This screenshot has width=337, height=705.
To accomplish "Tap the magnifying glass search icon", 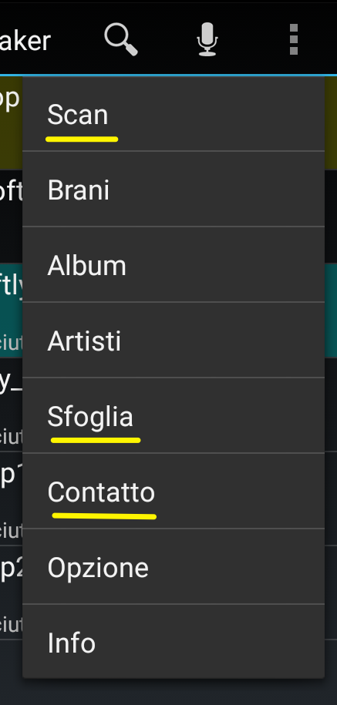I will (120, 39).
